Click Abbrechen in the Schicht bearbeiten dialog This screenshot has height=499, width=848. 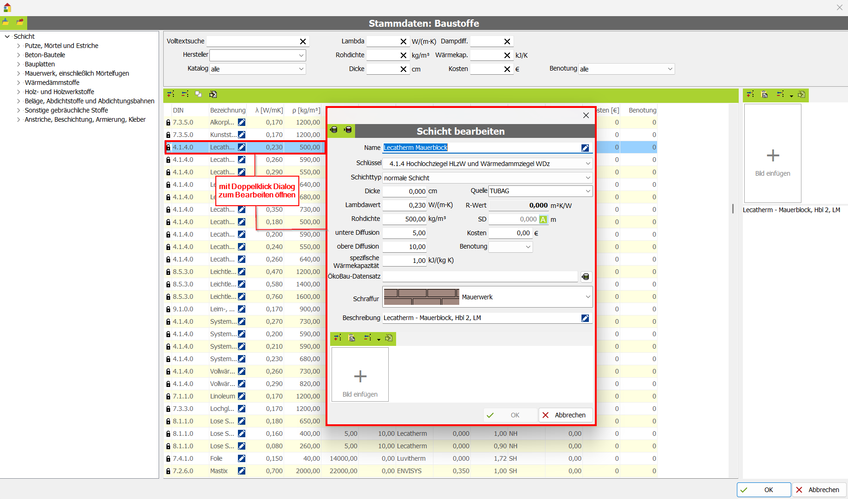(565, 415)
